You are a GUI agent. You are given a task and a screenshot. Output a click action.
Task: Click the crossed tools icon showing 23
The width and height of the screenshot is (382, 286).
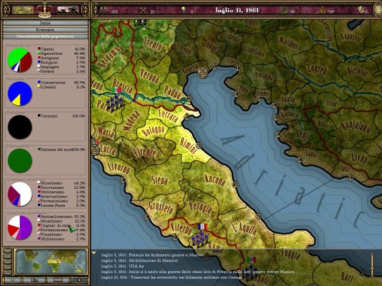pos(143,10)
